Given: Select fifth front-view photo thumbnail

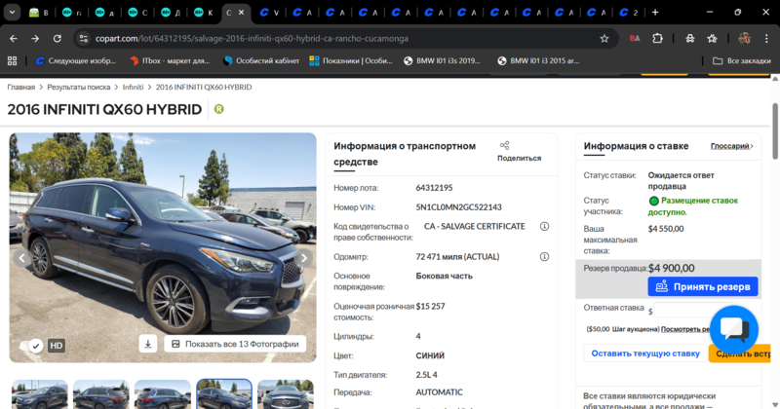Looking at the screenshot, I should click(x=286, y=394).
